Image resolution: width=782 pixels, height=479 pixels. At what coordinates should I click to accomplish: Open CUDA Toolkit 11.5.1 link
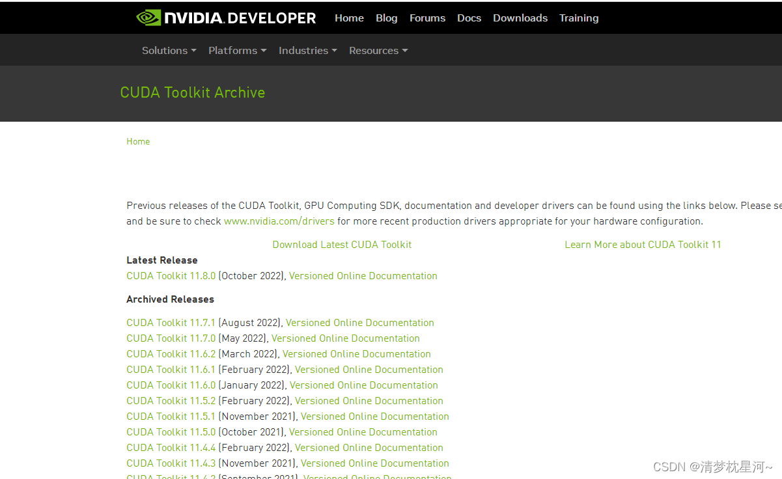[x=171, y=417]
